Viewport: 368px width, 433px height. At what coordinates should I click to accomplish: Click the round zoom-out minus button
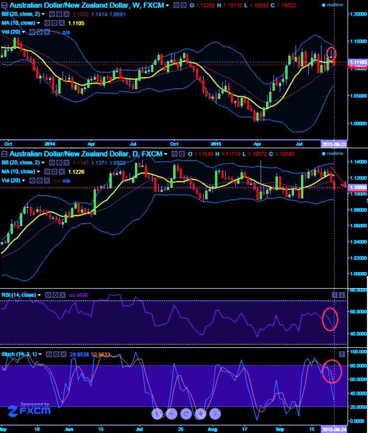172,414
